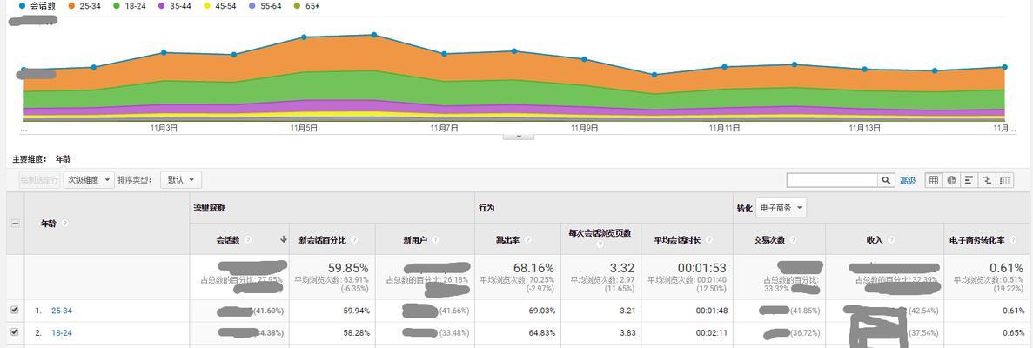Image resolution: width=1033 pixels, height=348 pixels.
Task: Open help icon next to 新会话百分比 header
Action: 354,240
